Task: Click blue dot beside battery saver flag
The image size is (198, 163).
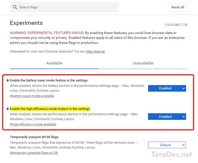Action: point(8,80)
